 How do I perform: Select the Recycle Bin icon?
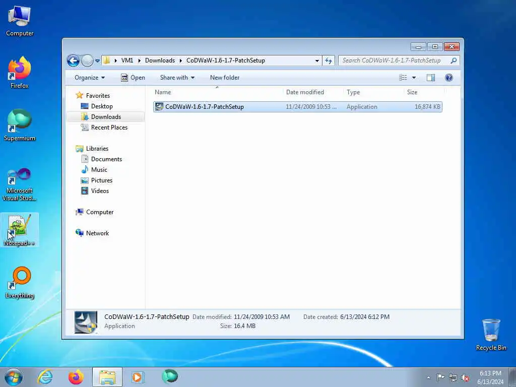click(x=491, y=335)
